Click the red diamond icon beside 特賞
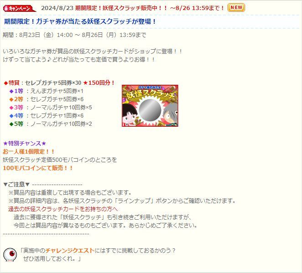This screenshot has height=273, width=302. 6,83
